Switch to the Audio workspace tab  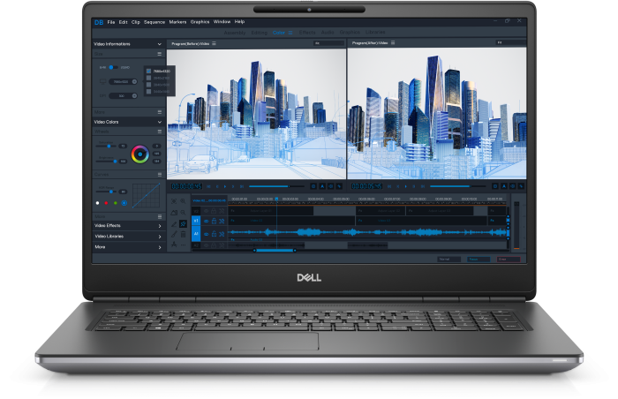click(x=328, y=33)
